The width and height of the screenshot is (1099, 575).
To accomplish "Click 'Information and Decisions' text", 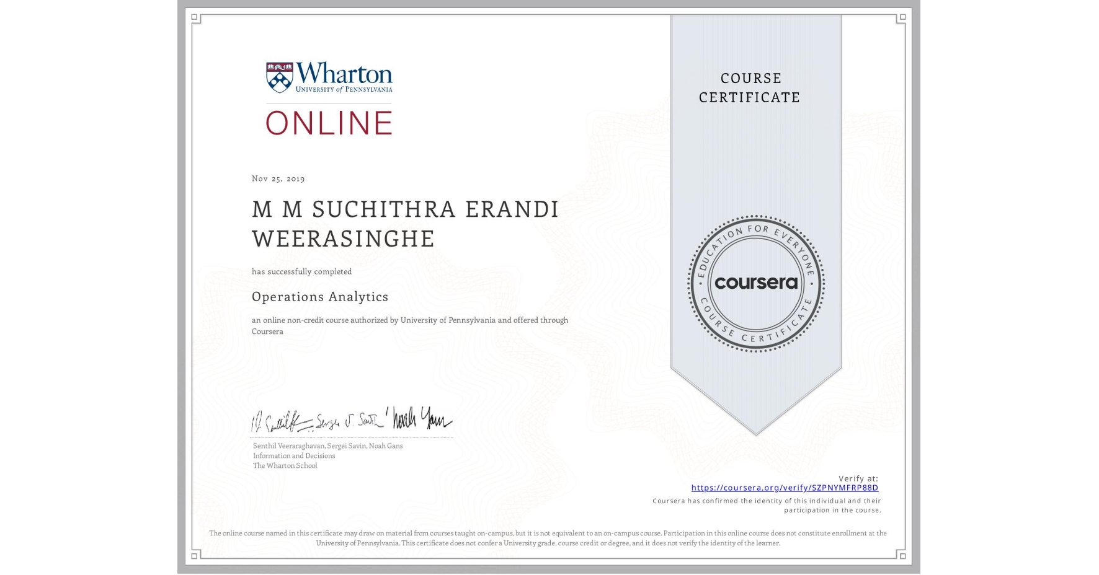I will (294, 455).
